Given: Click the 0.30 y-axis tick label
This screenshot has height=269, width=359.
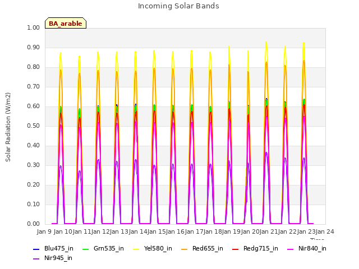Looking at the screenshot, I should click(34, 165).
